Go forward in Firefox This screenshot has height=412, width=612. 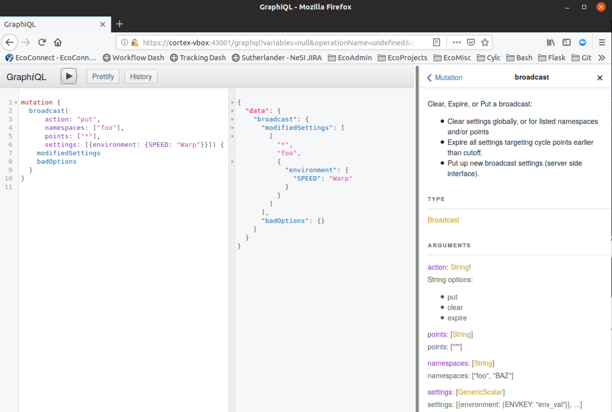click(x=26, y=42)
